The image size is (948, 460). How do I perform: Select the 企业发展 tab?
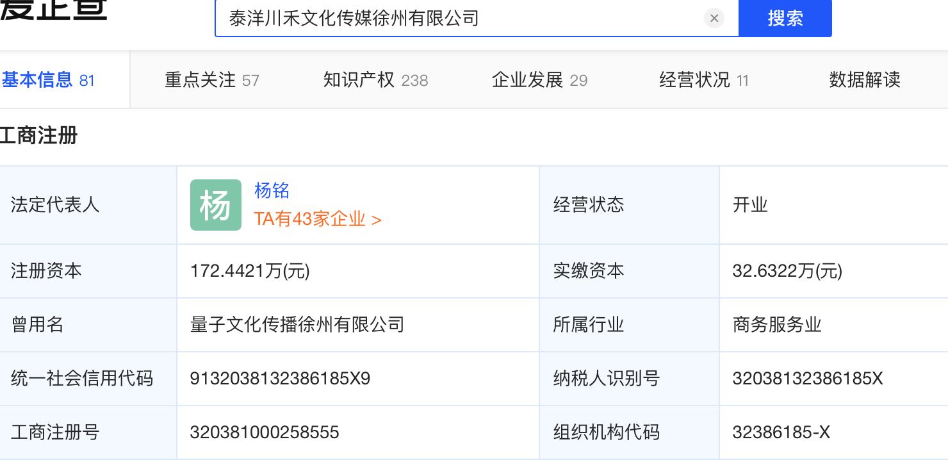click(x=527, y=79)
